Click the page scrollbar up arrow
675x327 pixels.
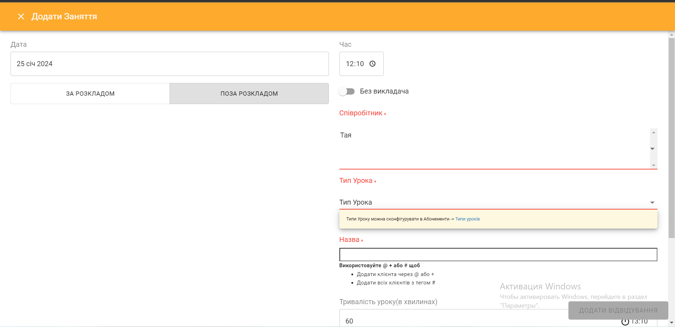click(671, 35)
